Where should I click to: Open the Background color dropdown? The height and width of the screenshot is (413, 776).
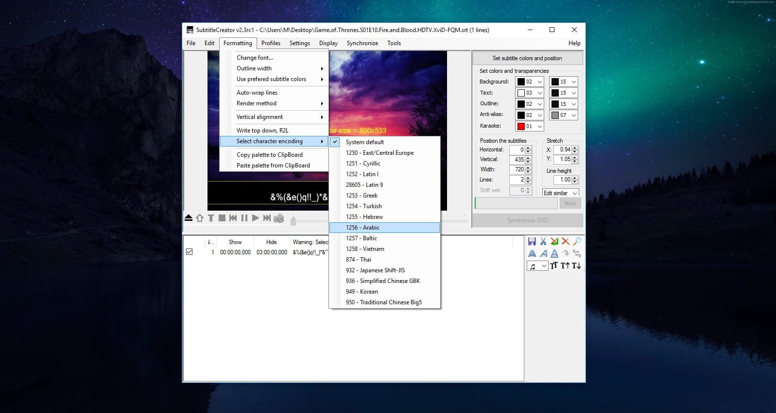(x=529, y=82)
